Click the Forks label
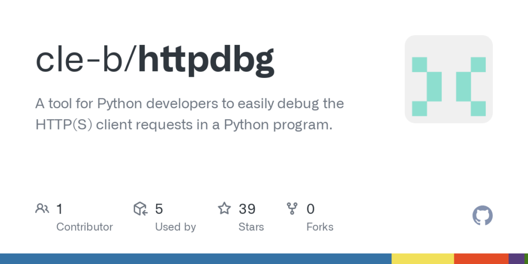This screenshot has width=528, height=264. coord(320,227)
